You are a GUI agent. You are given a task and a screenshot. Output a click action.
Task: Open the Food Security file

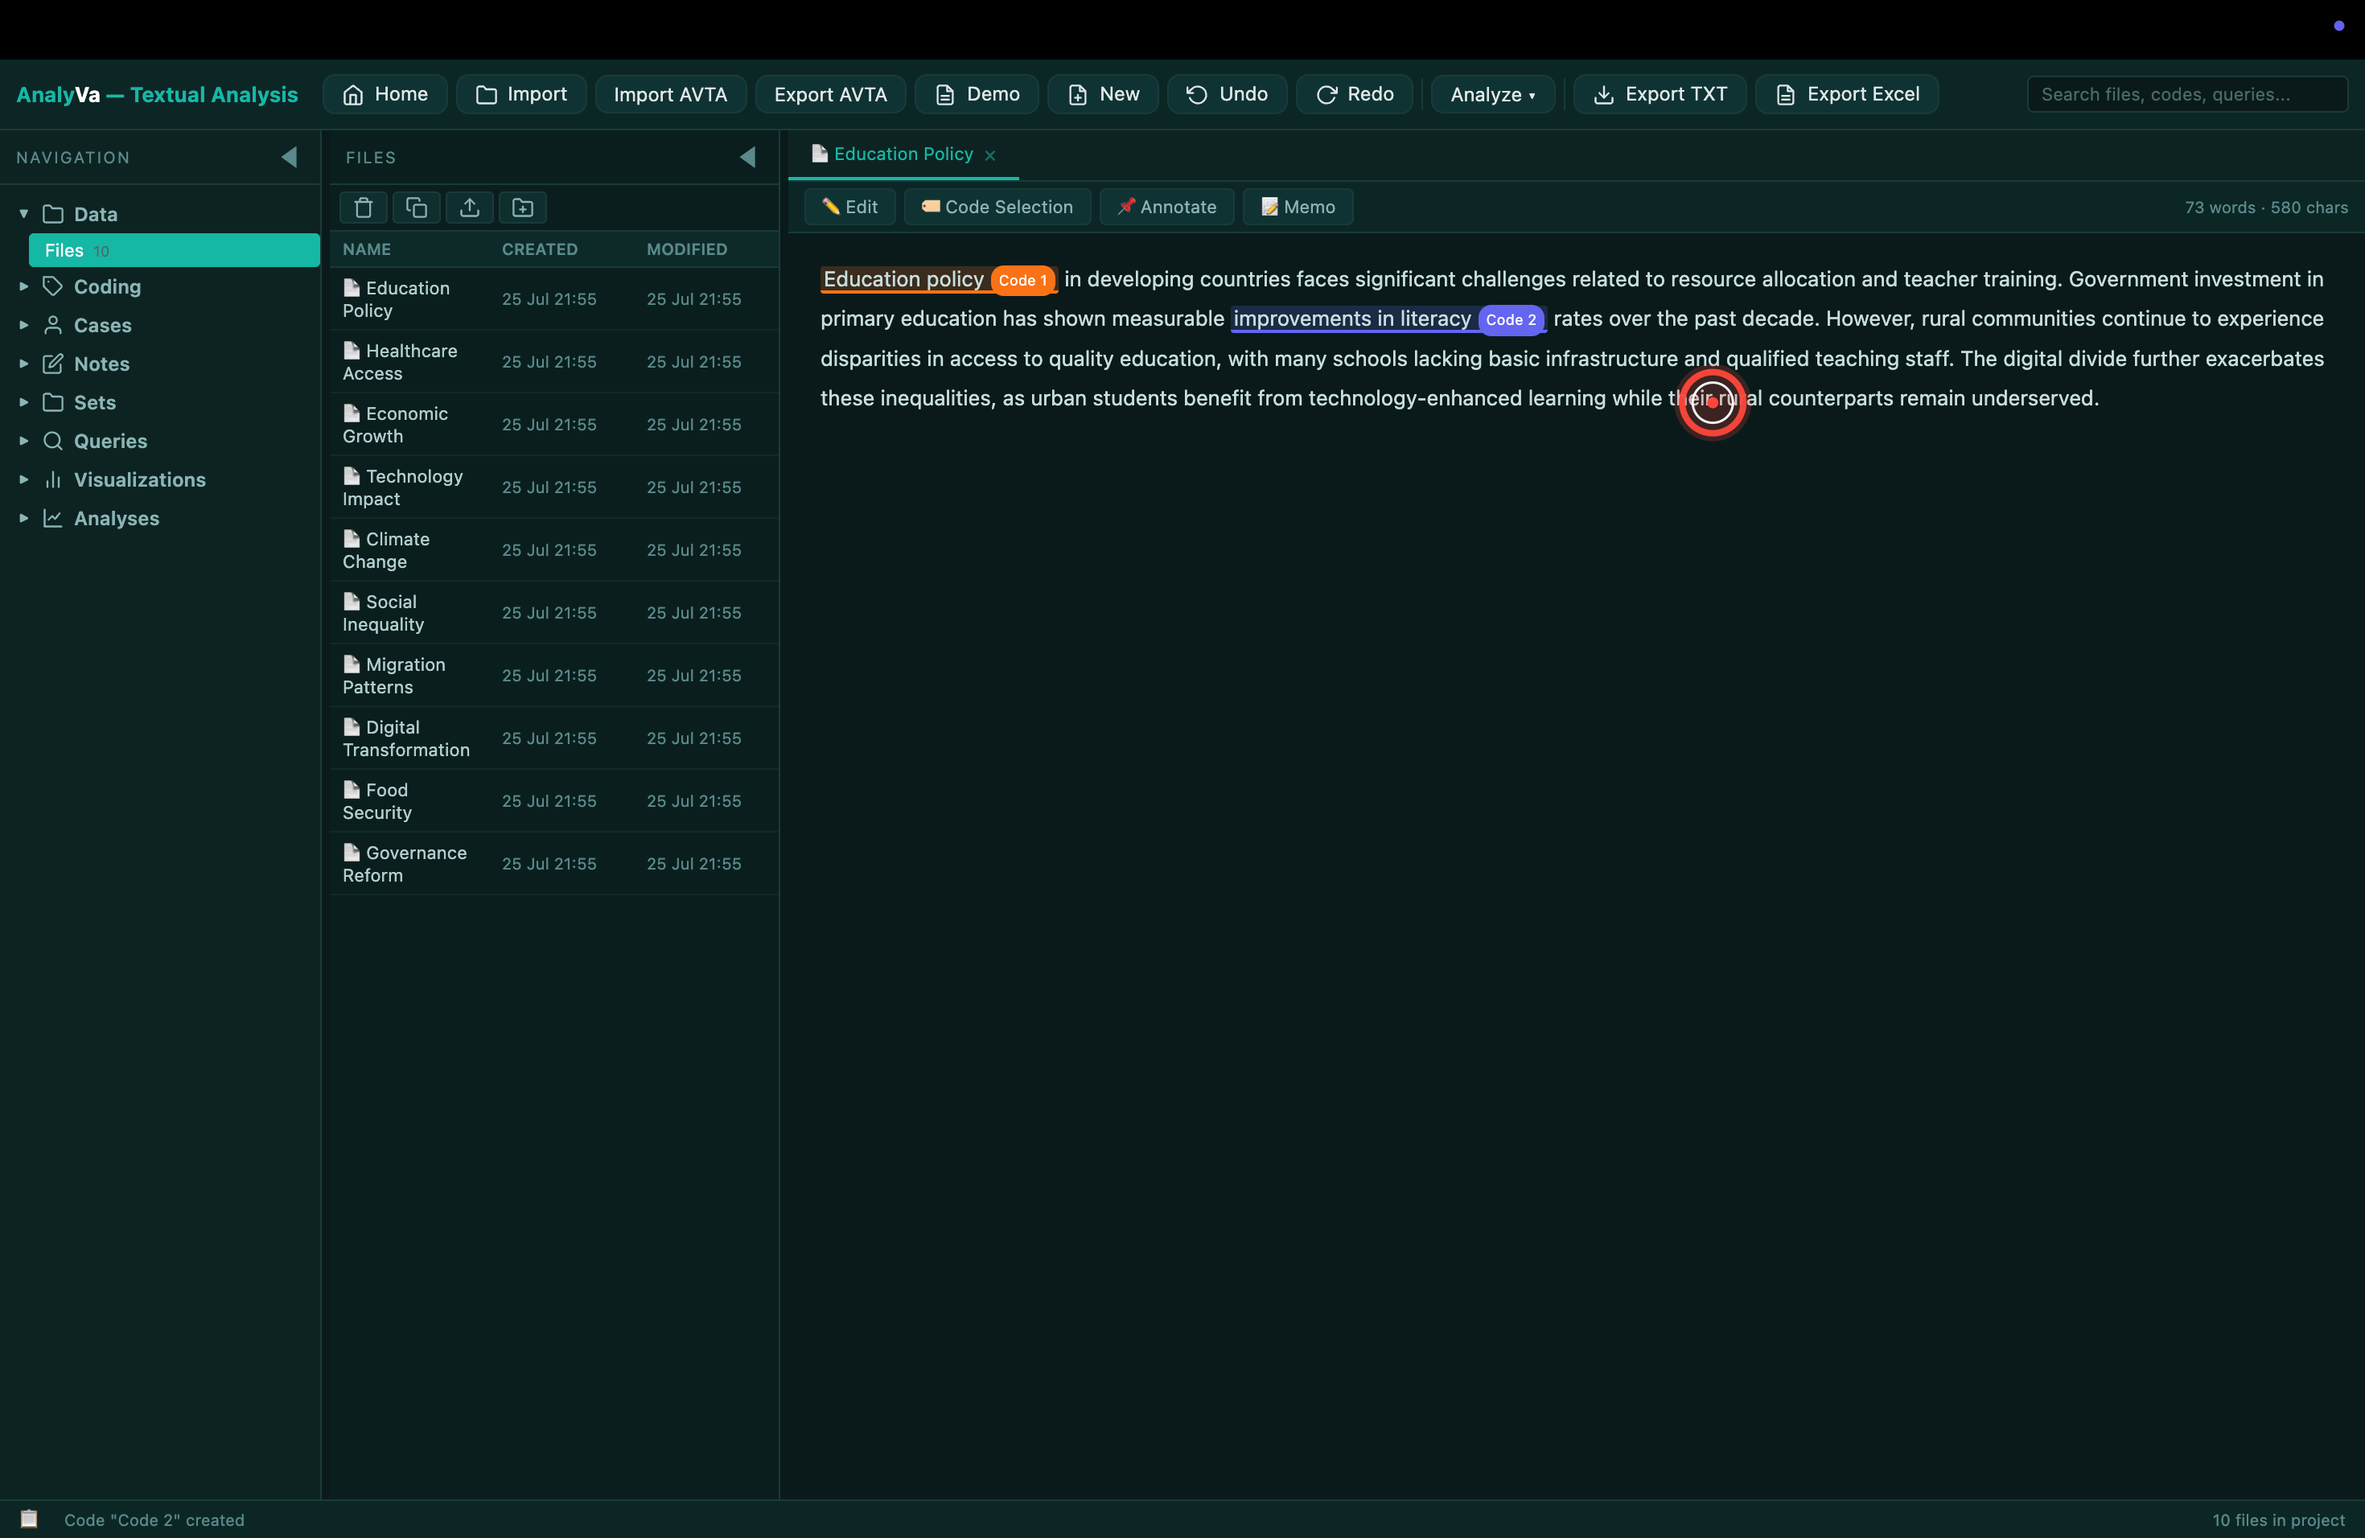(x=553, y=800)
